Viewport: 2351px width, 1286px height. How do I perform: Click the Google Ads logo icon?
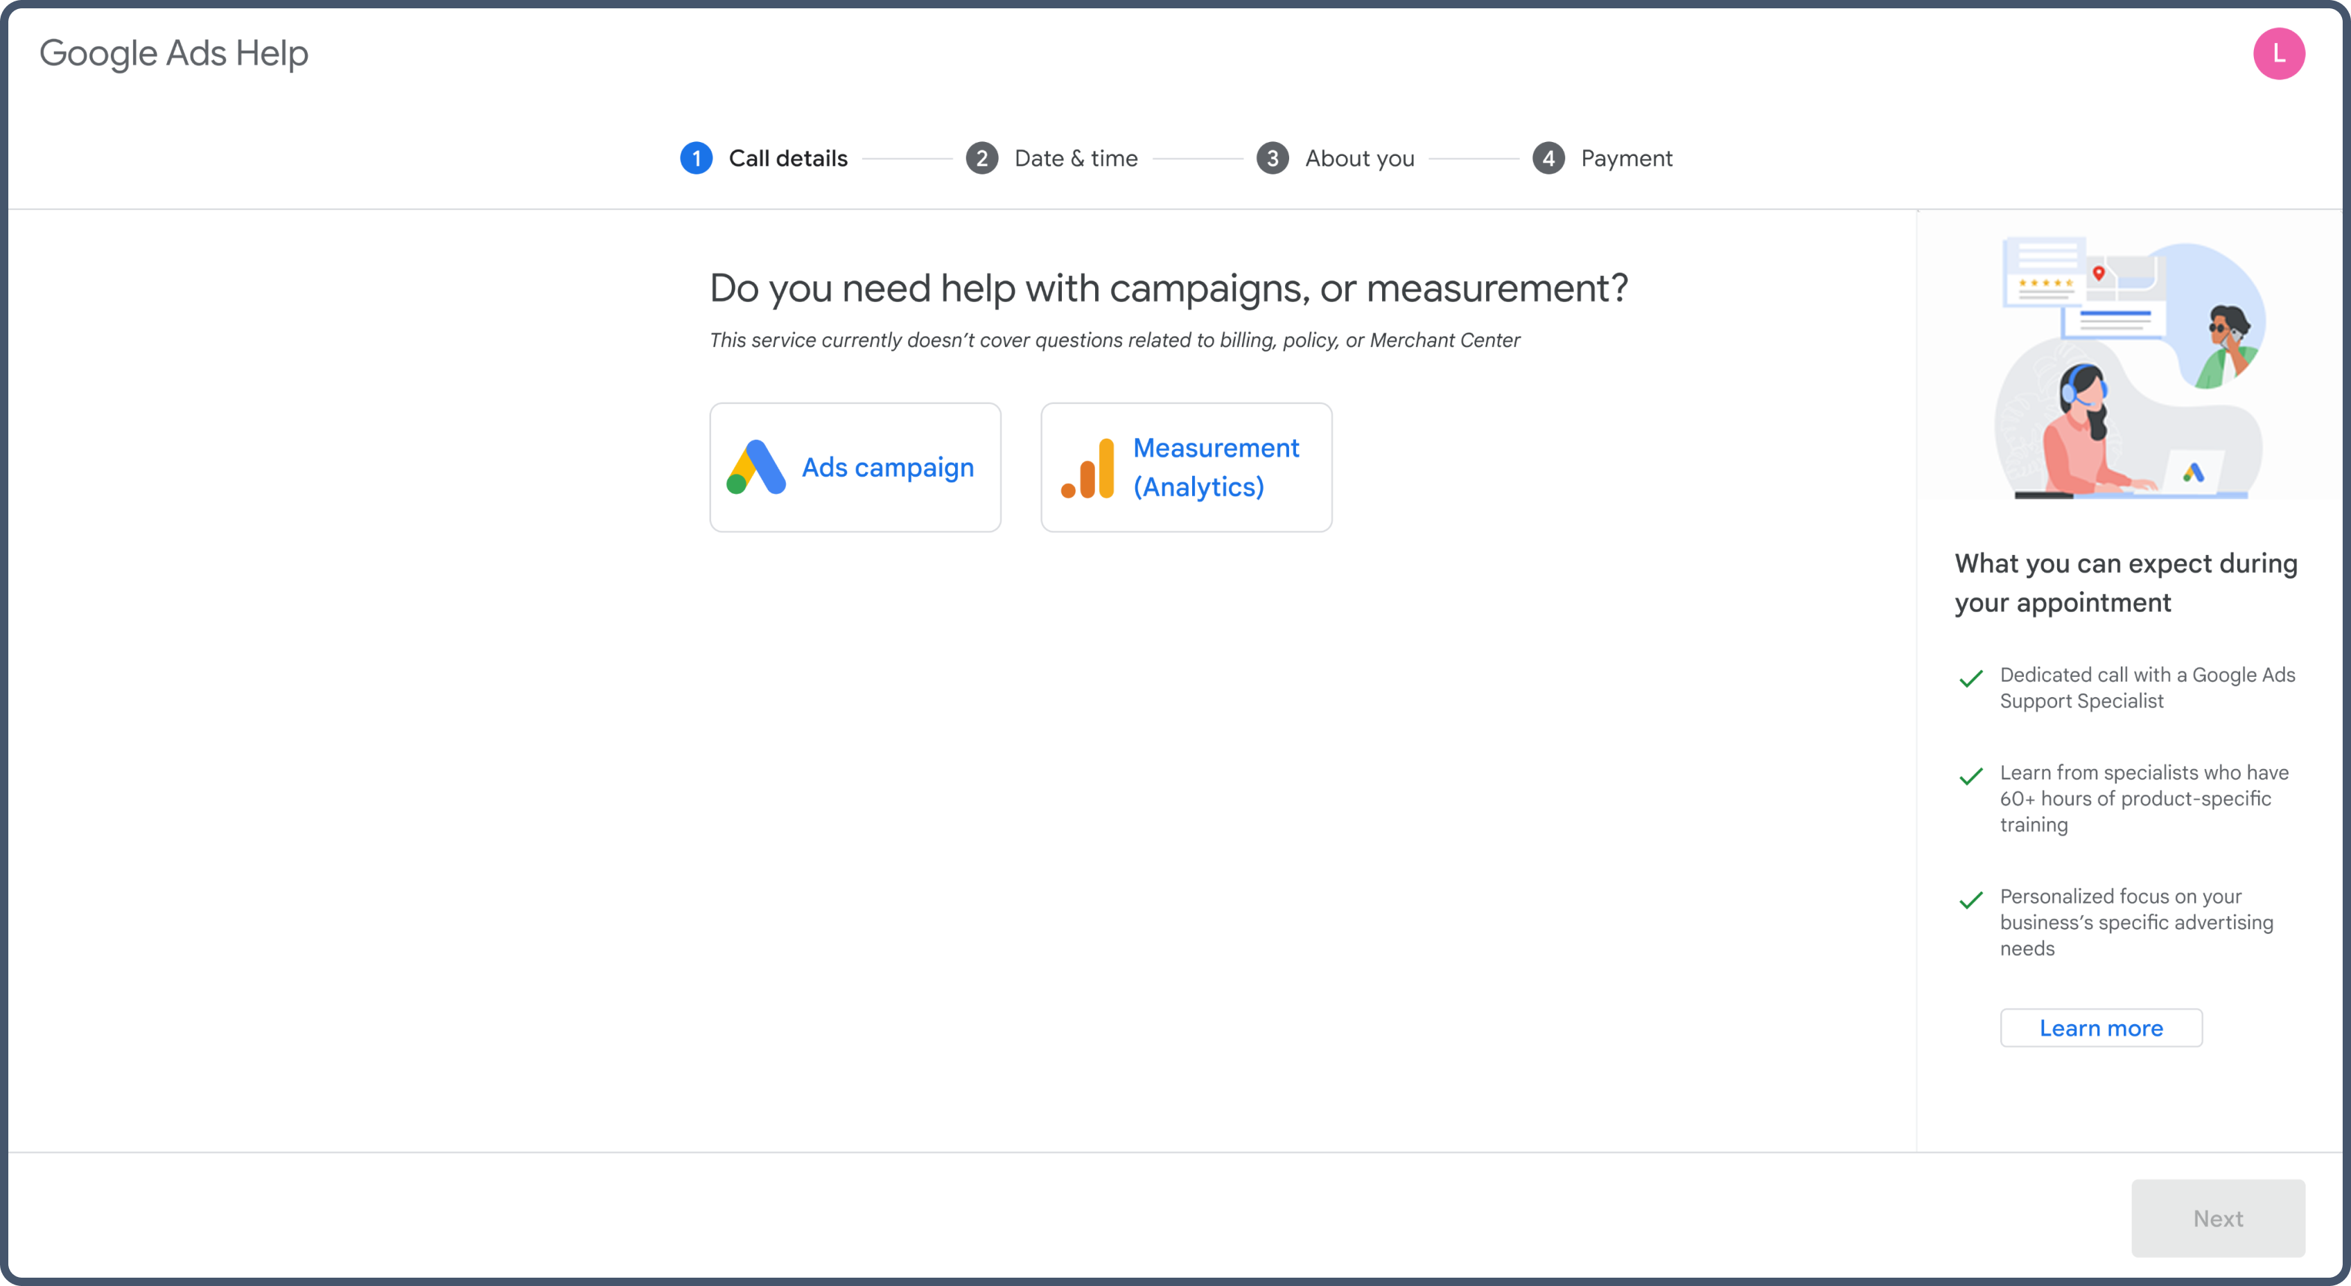[x=755, y=467]
